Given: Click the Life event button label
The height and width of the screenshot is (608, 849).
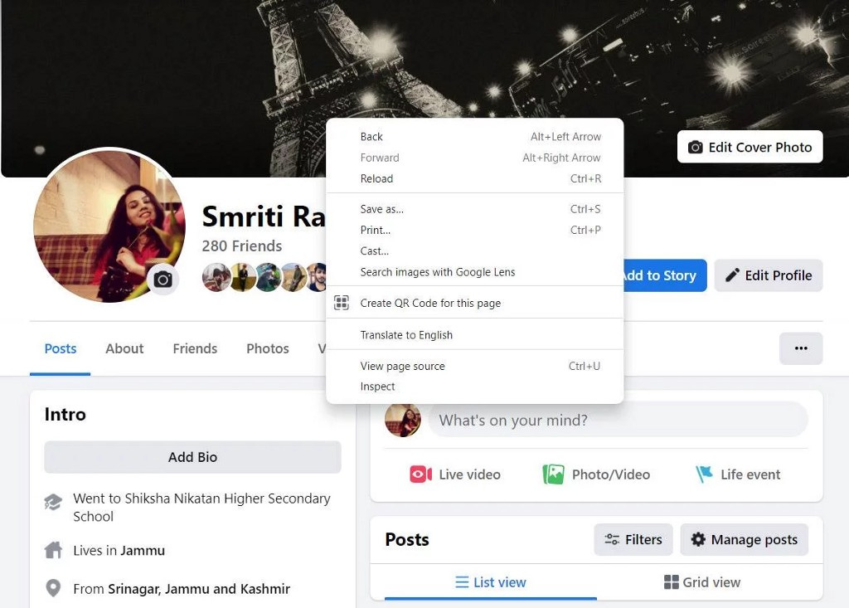Looking at the screenshot, I should [750, 474].
